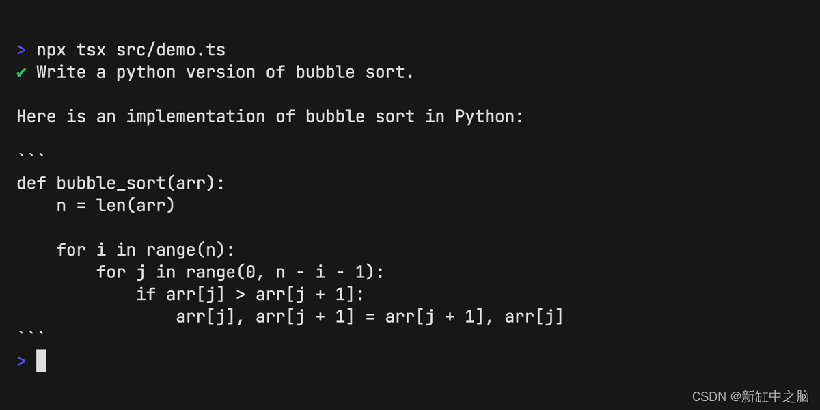
Task: Click the def bubble_sort(arr): line
Action: (x=121, y=184)
